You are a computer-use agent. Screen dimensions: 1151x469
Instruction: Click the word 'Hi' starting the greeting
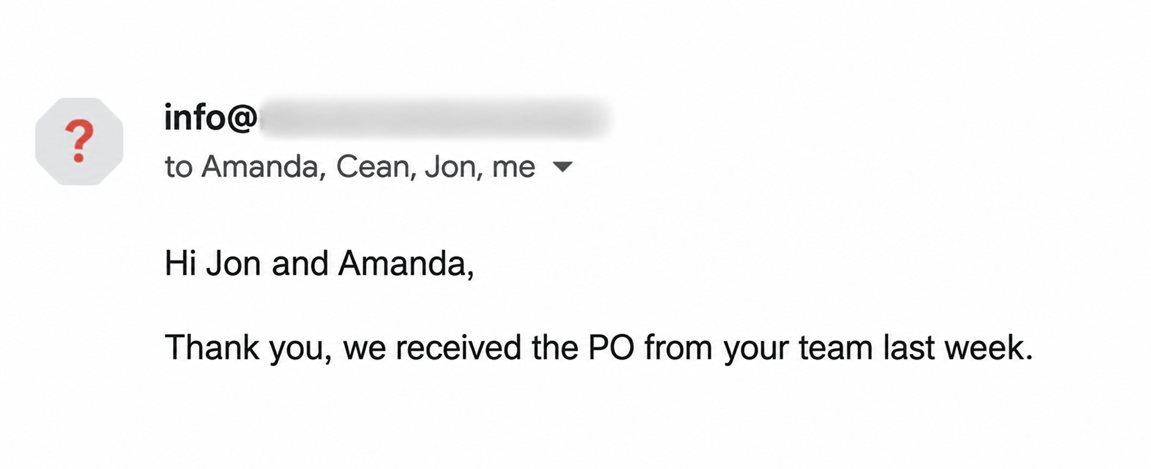[x=181, y=263]
